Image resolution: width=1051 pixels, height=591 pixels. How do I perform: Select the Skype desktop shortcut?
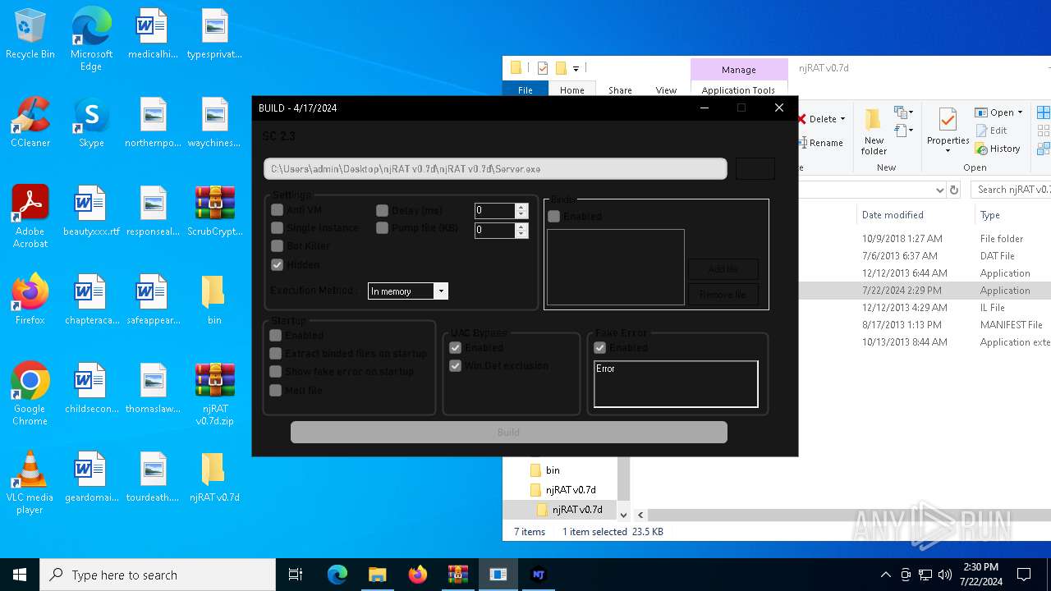[91, 123]
